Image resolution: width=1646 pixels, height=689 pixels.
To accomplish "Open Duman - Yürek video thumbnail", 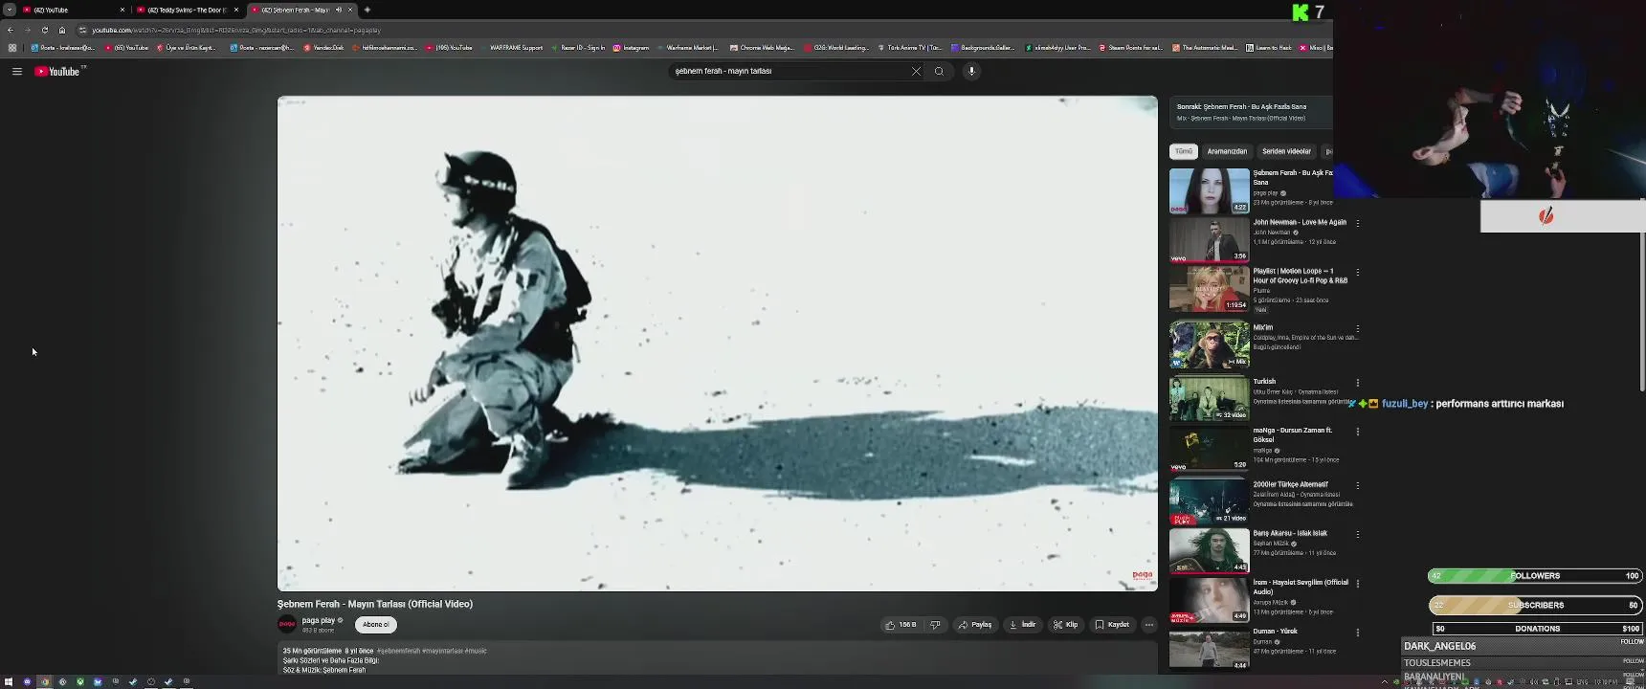I will click(1210, 650).
